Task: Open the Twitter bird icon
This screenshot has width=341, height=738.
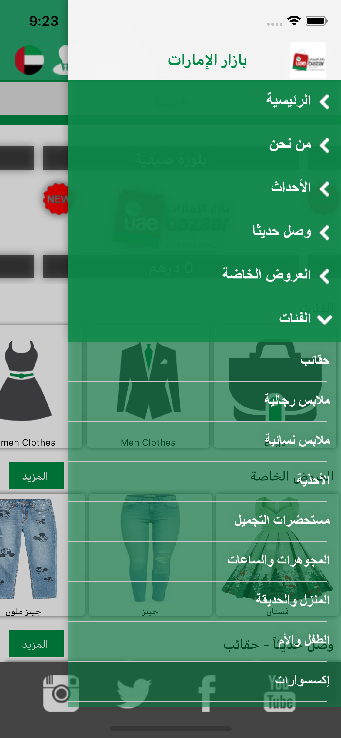Action: (134, 693)
